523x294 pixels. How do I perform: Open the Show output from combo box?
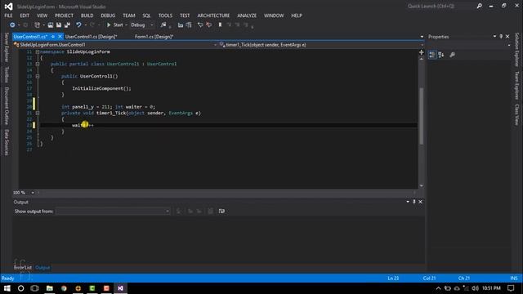click(x=113, y=212)
